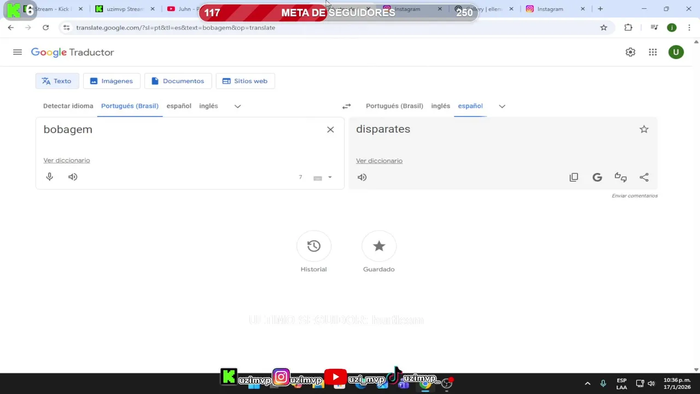
Task: Open the taskbar volume control
Action: pyautogui.click(x=651, y=384)
